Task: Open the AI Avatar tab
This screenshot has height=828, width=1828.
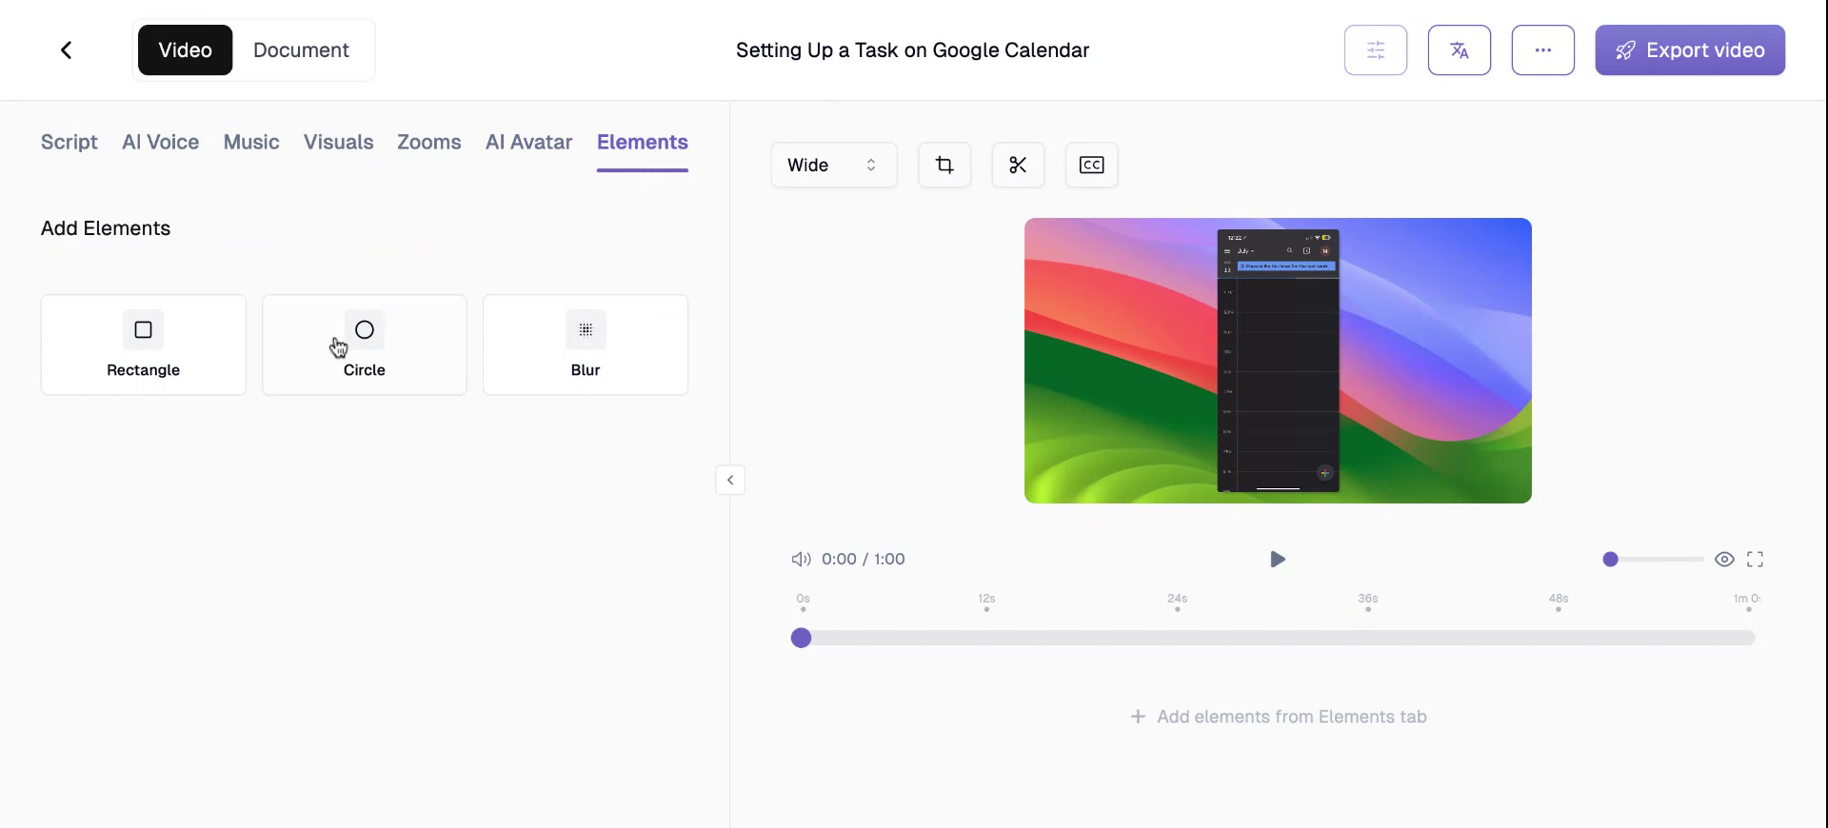Action: [x=528, y=142]
